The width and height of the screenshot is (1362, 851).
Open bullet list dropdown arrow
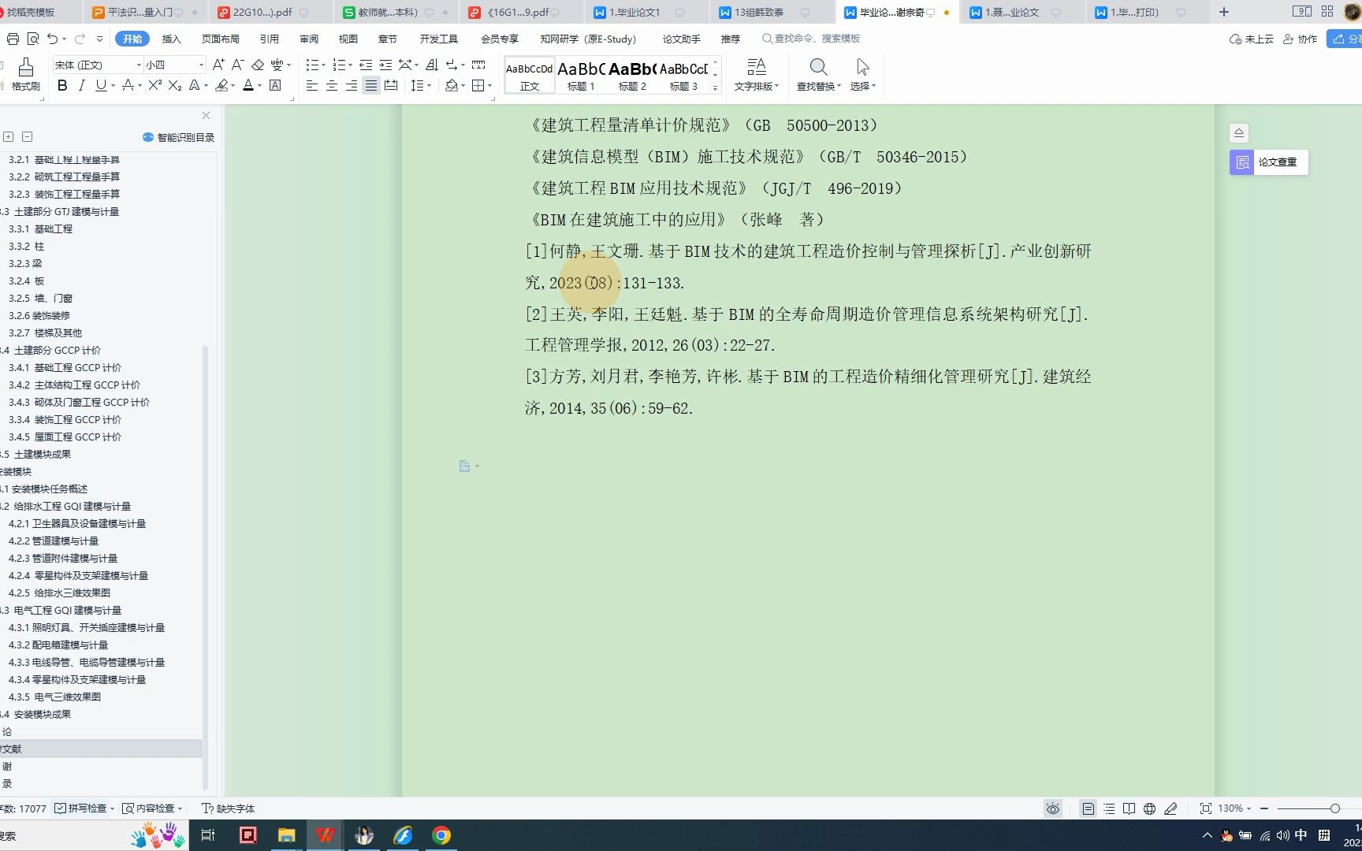(x=323, y=65)
